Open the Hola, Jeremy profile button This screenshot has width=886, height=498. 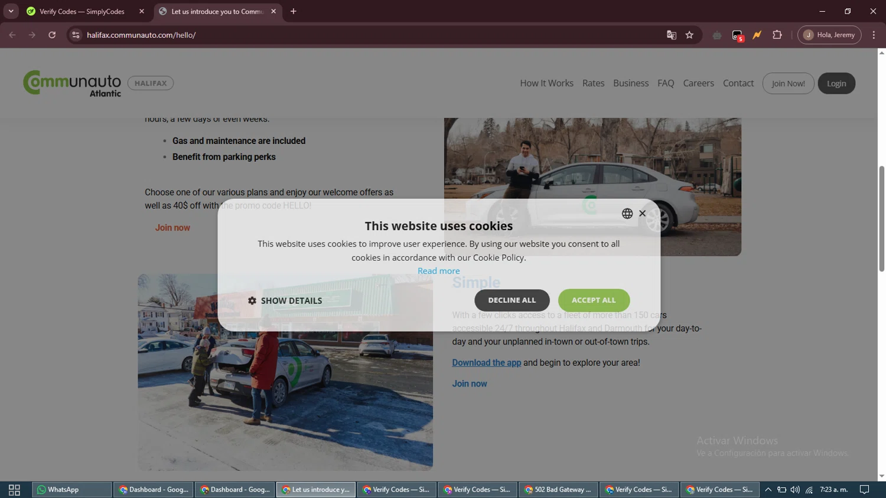[x=829, y=35]
